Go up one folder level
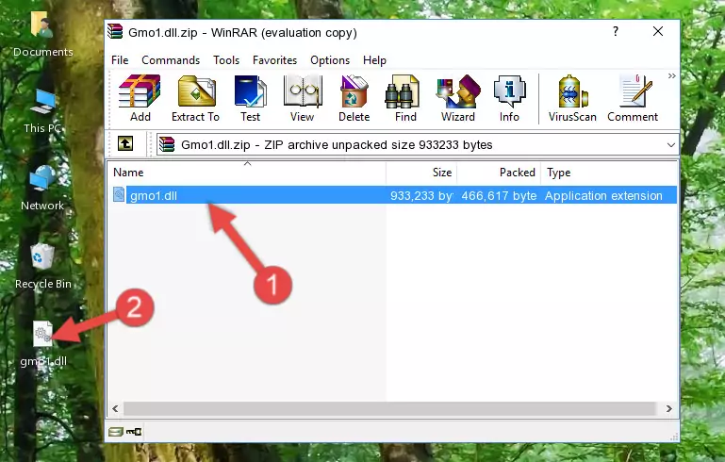 [x=125, y=144]
